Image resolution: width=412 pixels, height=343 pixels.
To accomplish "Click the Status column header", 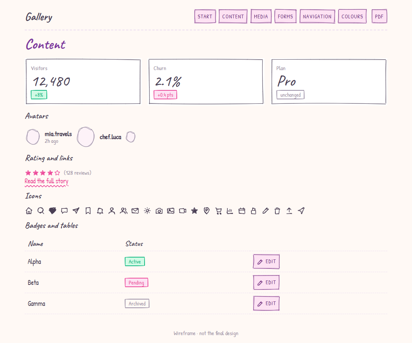I will [134, 244].
